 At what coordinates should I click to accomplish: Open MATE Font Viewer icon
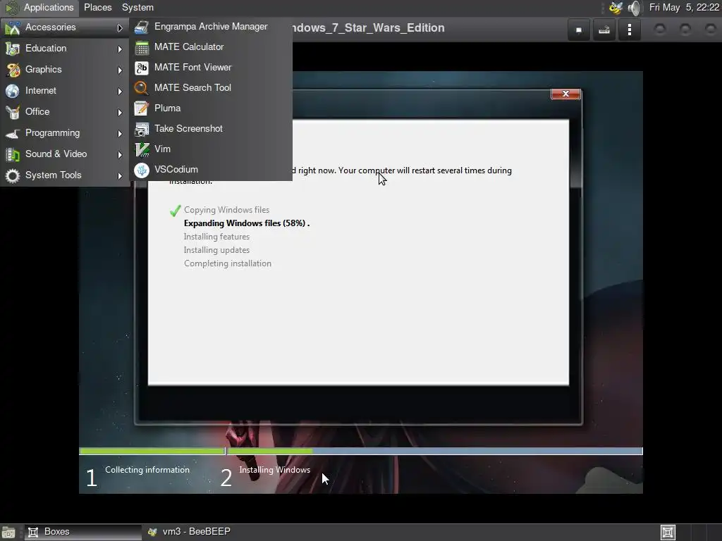(141, 68)
